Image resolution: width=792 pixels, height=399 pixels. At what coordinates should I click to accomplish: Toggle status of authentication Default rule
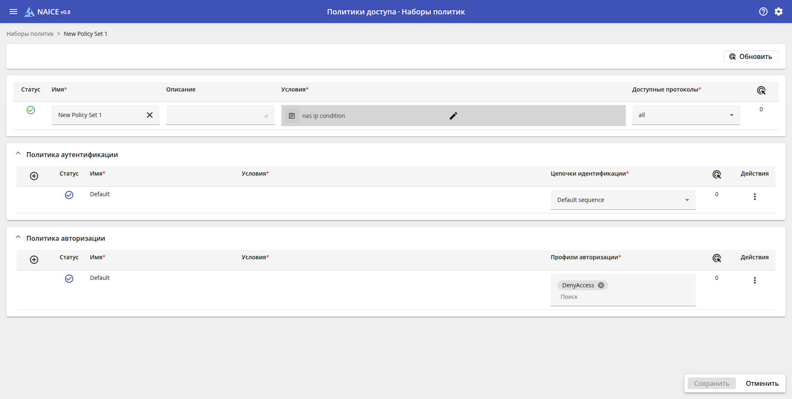pyautogui.click(x=69, y=195)
